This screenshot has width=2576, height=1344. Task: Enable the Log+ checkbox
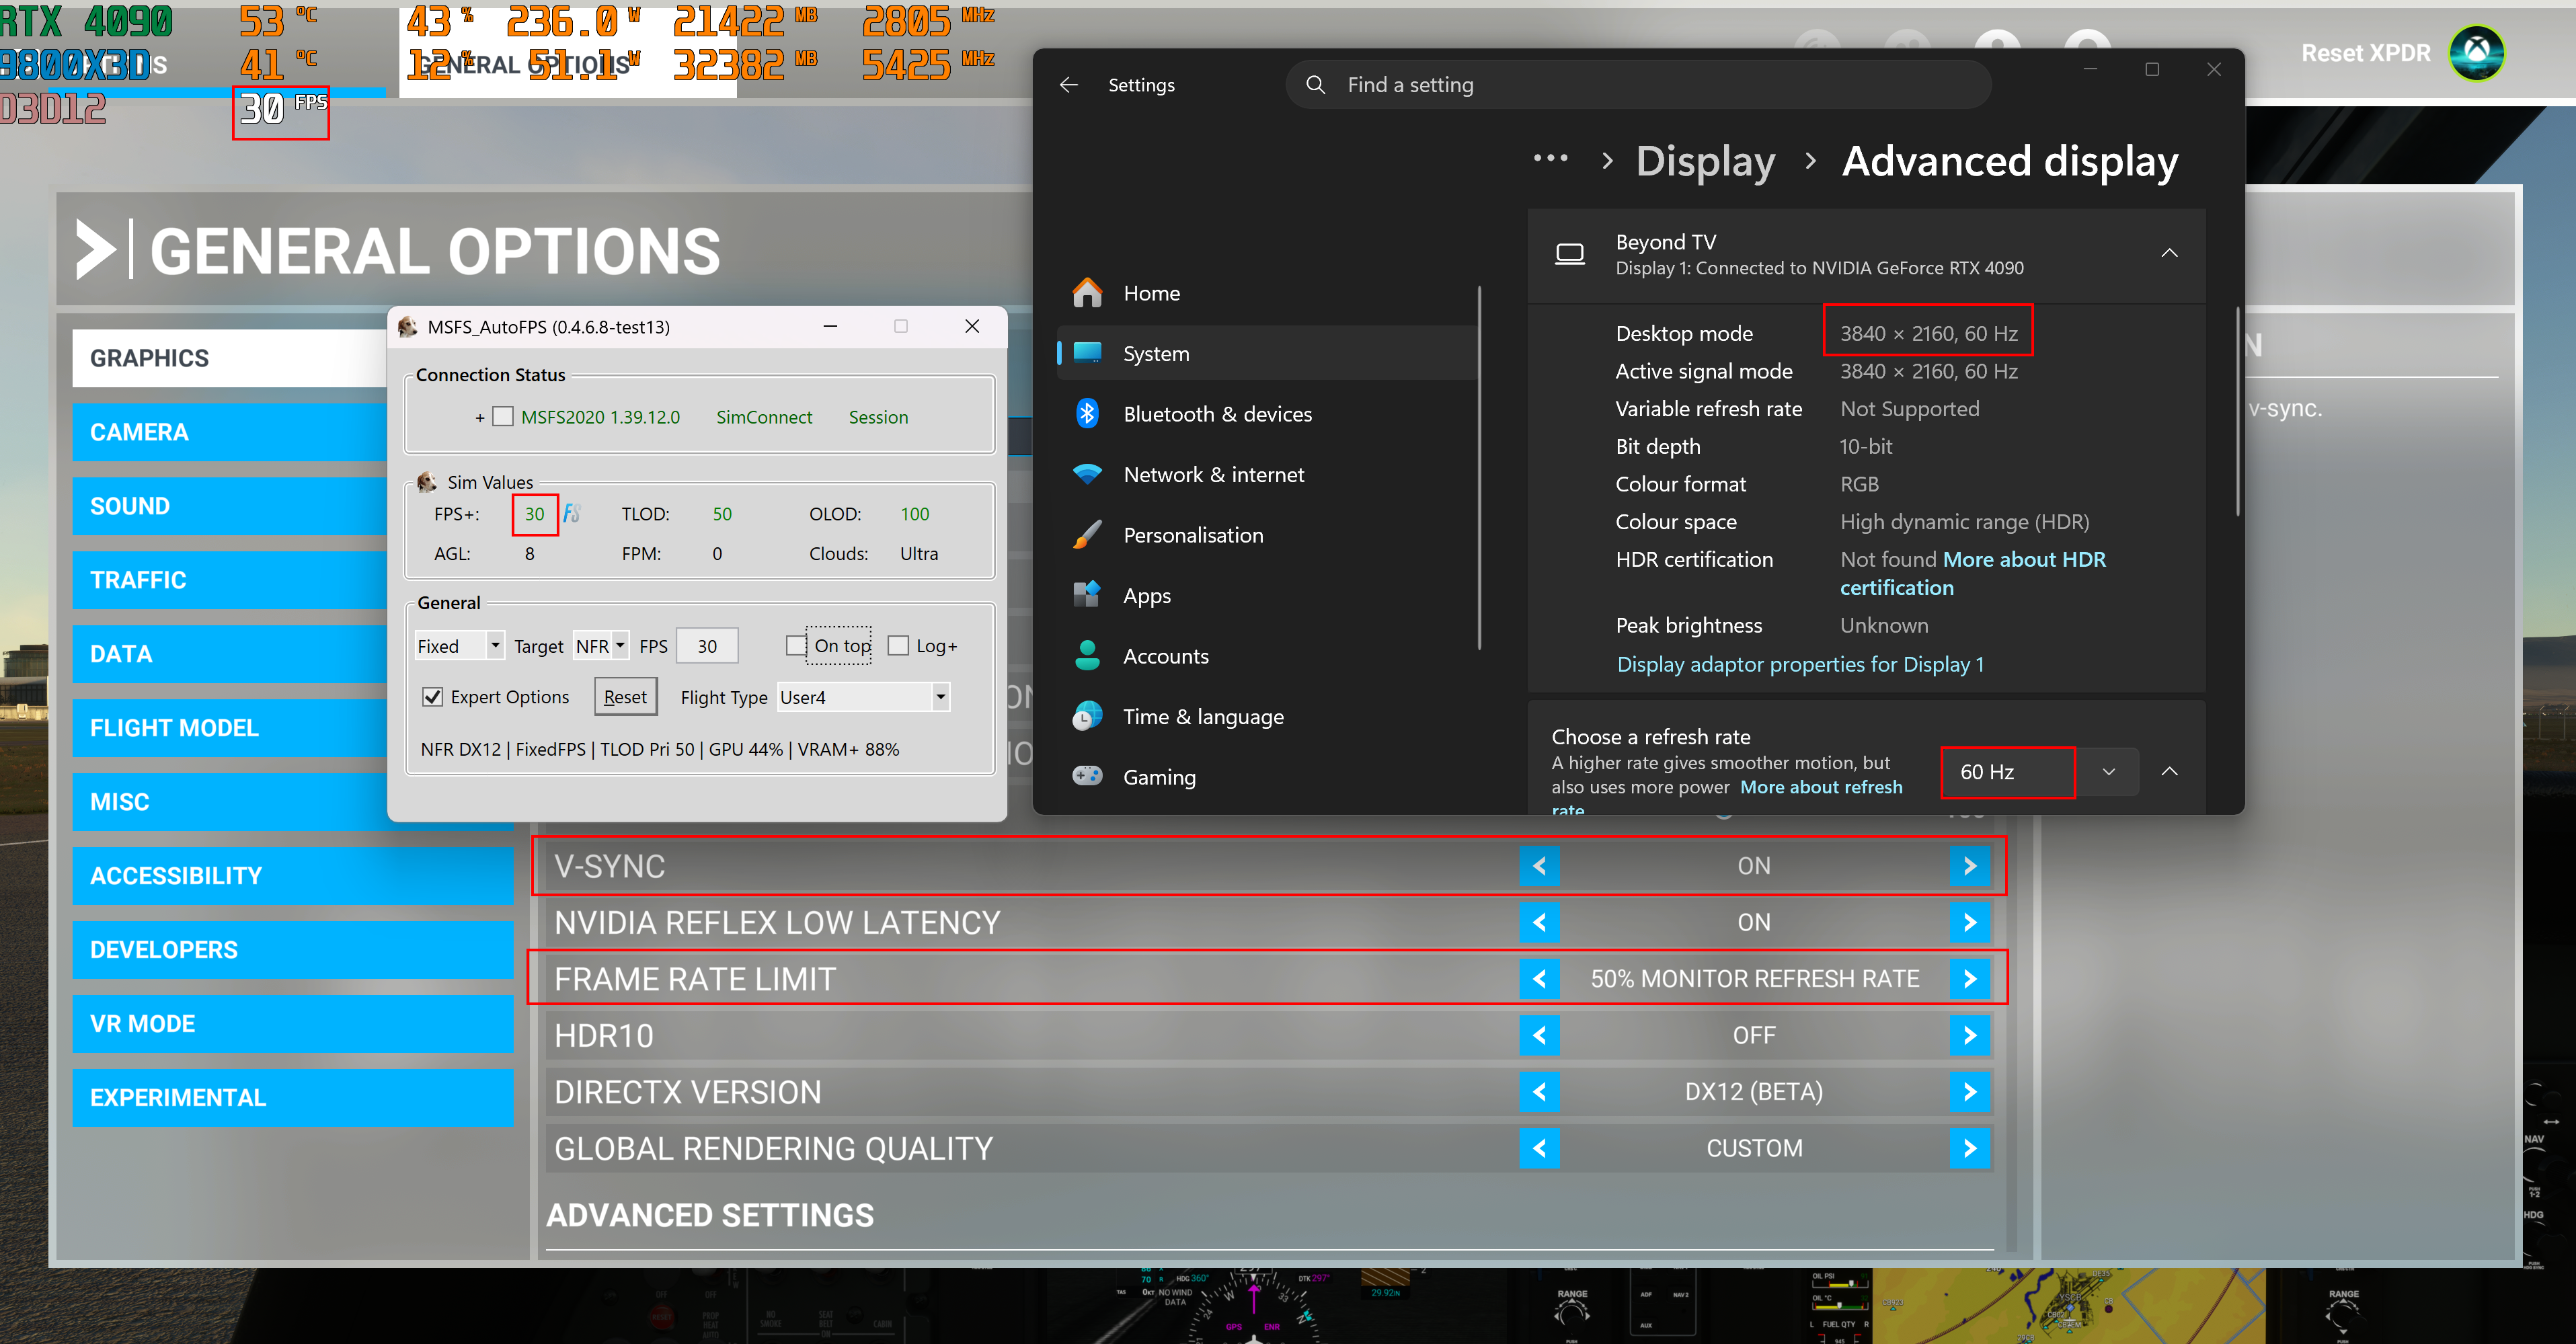899,646
